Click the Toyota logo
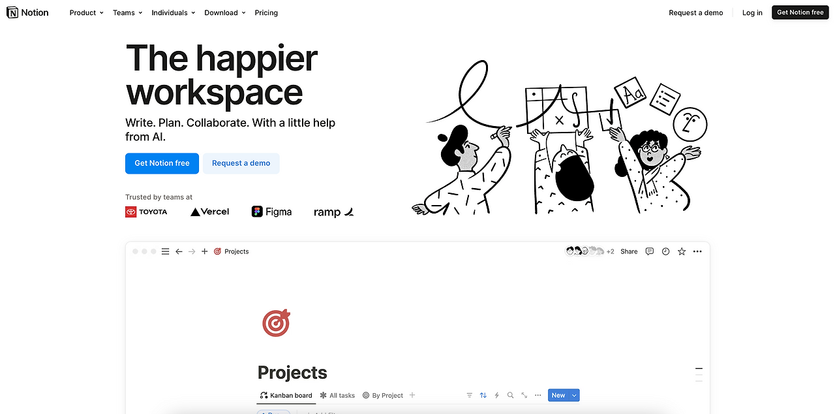 [x=146, y=212]
